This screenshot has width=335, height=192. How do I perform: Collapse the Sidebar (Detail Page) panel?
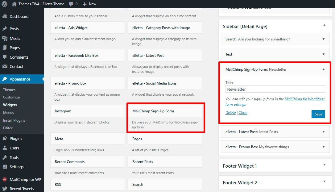click(324, 25)
